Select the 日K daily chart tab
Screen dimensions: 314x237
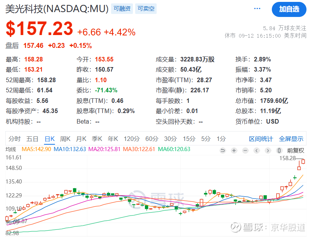click(x=49, y=139)
